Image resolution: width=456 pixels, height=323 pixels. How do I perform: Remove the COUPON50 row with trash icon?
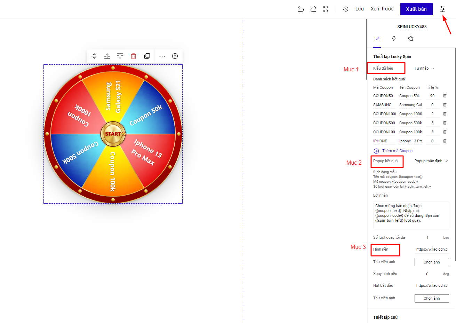click(445, 96)
